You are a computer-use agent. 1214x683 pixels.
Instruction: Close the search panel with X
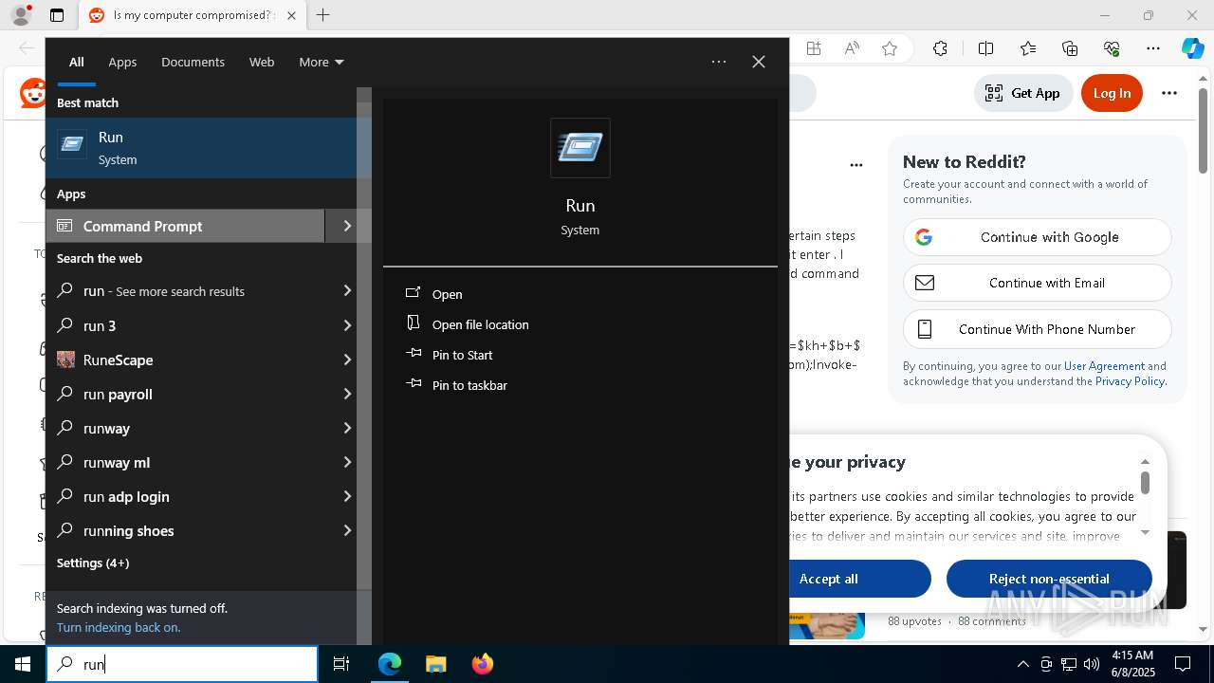click(759, 62)
